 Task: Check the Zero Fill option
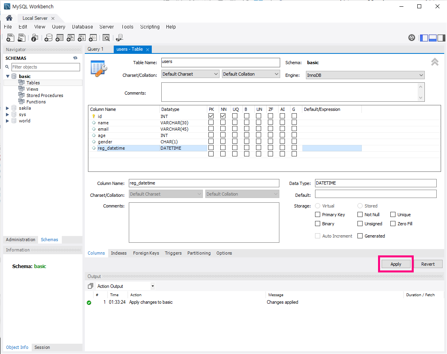point(393,224)
